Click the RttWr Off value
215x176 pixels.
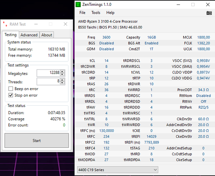coord(203,101)
